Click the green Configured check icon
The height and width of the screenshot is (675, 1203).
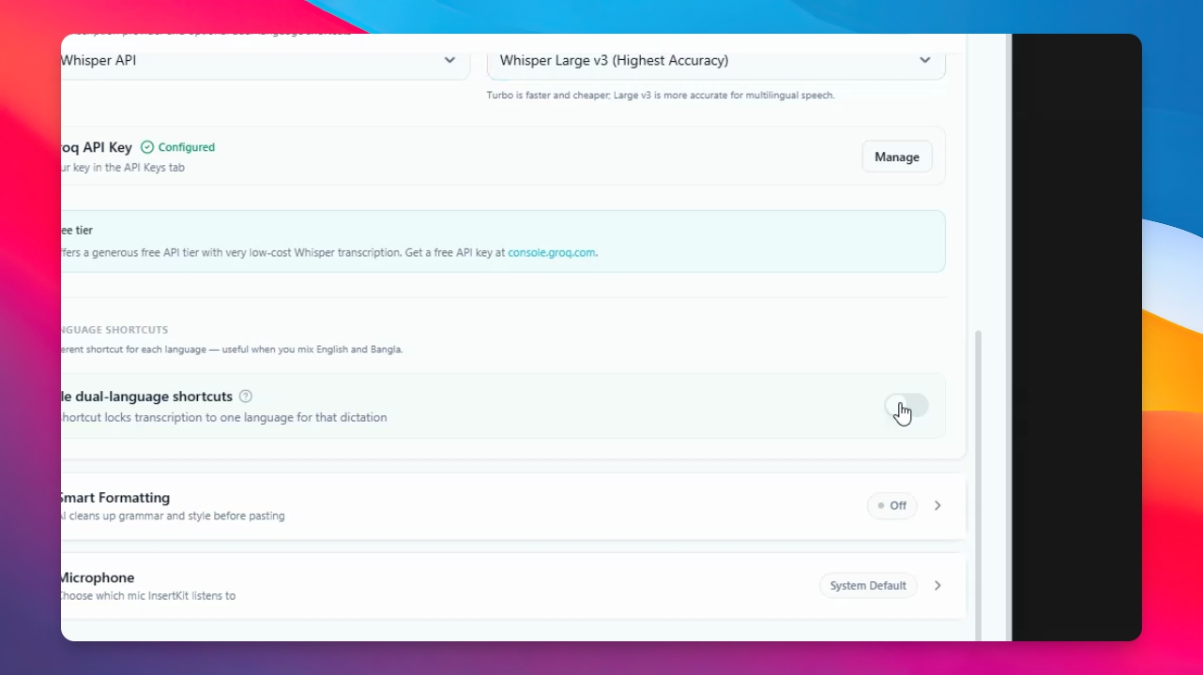pyautogui.click(x=147, y=147)
